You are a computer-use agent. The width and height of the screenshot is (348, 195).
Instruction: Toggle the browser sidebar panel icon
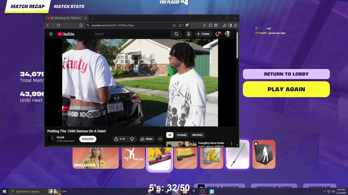click(230, 25)
